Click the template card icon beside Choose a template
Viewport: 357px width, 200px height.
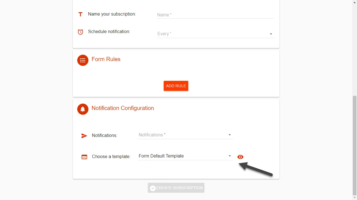(84, 157)
